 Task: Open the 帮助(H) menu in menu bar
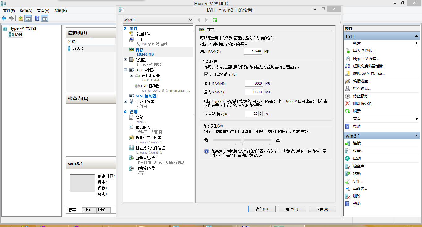(x=61, y=10)
